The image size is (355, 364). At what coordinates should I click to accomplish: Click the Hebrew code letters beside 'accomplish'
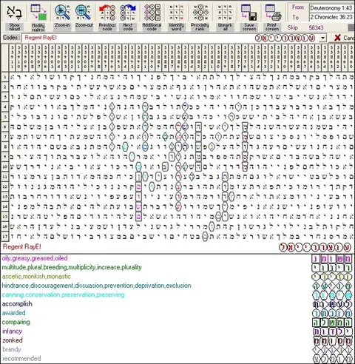coord(332,304)
